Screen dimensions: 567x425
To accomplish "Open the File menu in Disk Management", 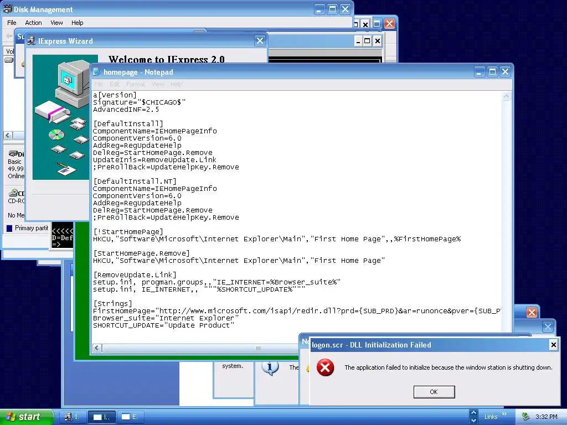I will [12, 22].
